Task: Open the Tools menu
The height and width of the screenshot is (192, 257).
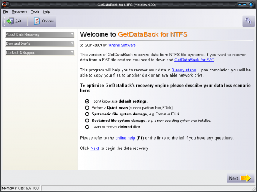Action: tap(35, 11)
